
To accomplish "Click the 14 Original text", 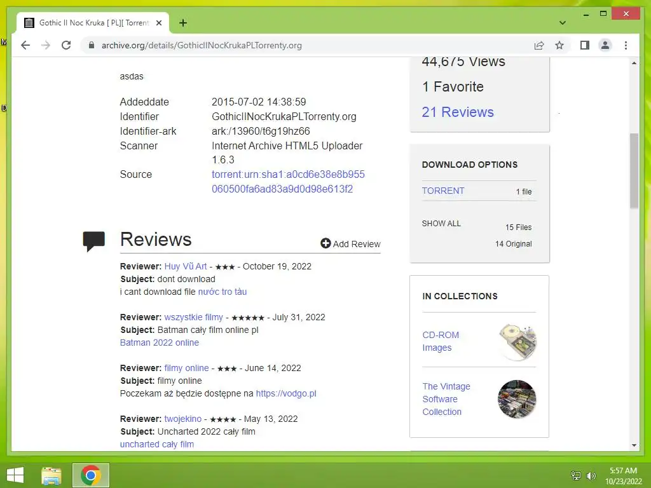I will click(514, 244).
